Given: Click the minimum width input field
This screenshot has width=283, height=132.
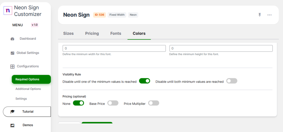Looking at the screenshot, I should pos(114,49).
